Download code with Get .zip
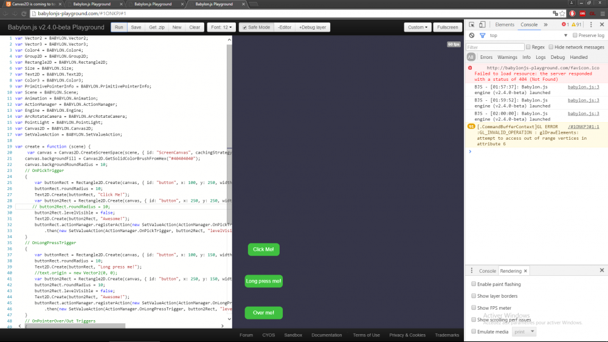 pyautogui.click(x=157, y=27)
